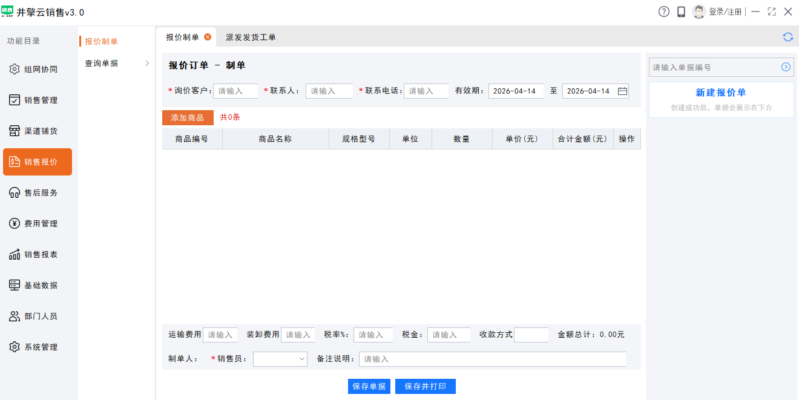
Task: Open the 售后服务 module
Action: pyautogui.click(x=38, y=192)
